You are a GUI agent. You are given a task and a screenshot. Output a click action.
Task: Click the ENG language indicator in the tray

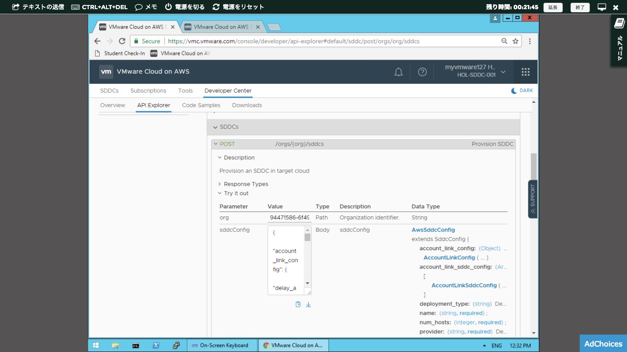coord(497,346)
